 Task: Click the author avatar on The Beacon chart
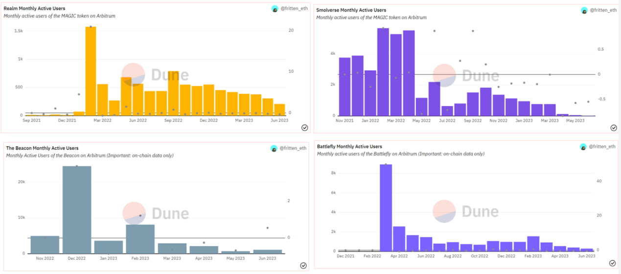tap(275, 148)
